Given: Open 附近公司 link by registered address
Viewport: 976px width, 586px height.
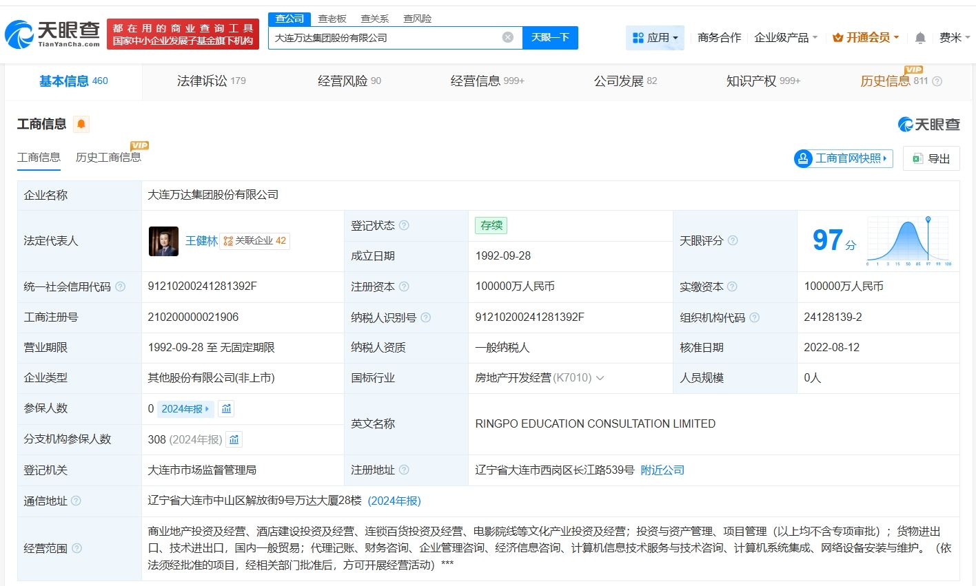Looking at the screenshot, I should 662,470.
